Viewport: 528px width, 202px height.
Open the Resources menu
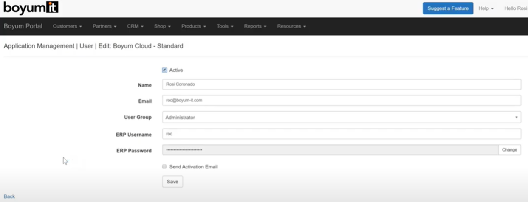(x=291, y=26)
